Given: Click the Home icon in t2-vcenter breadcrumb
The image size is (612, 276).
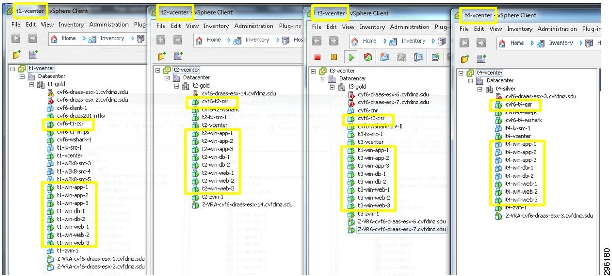Looking at the screenshot, I should 199,40.
